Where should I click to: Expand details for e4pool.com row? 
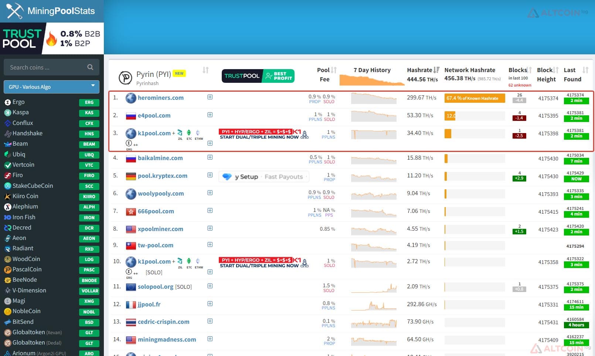point(210,115)
